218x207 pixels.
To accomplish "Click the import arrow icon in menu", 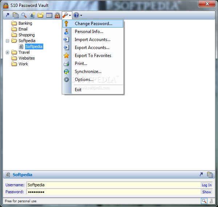I will pyautogui.click(x=66, y=40).
